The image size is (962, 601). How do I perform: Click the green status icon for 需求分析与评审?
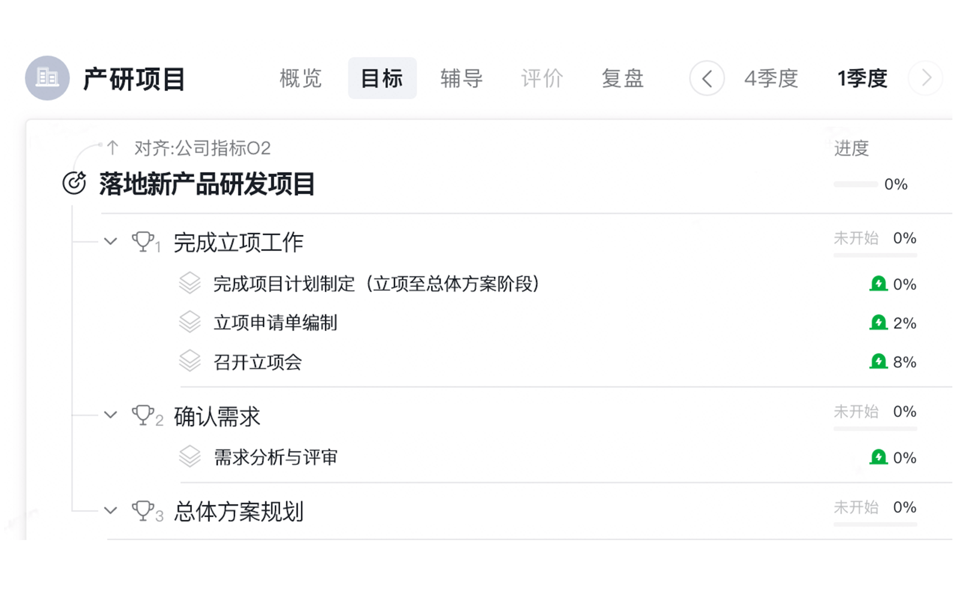879,457
